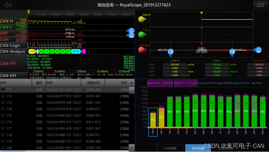Click the frame icon in row 175
This screenshot has height=152, width=269.
coord(3,115)
